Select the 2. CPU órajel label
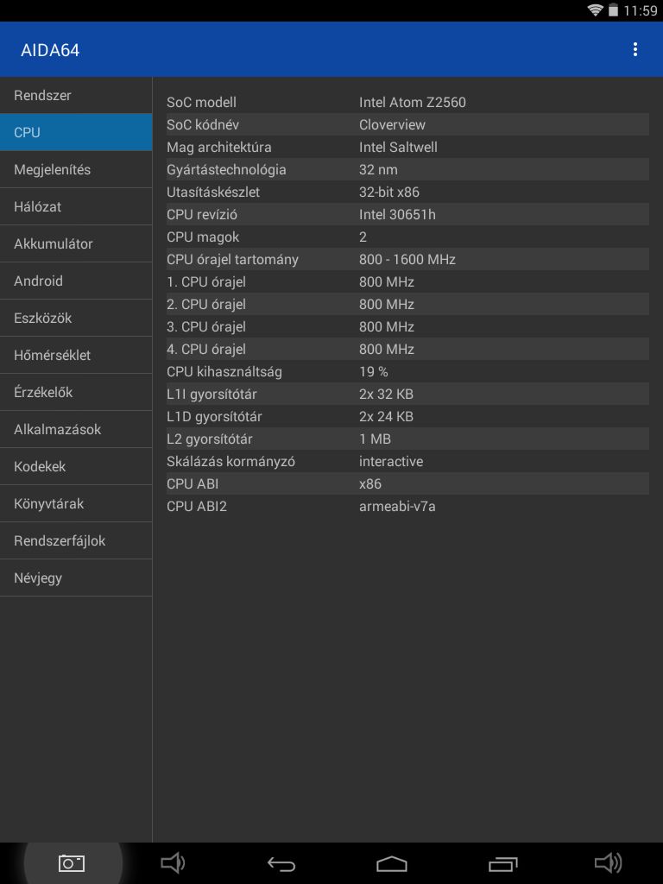663x884 pixels. coord(205,305)
